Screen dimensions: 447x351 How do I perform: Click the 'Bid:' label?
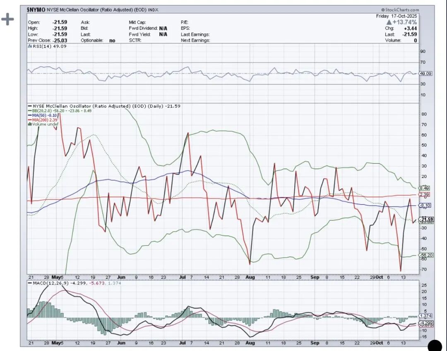click(x=84, y=29)
